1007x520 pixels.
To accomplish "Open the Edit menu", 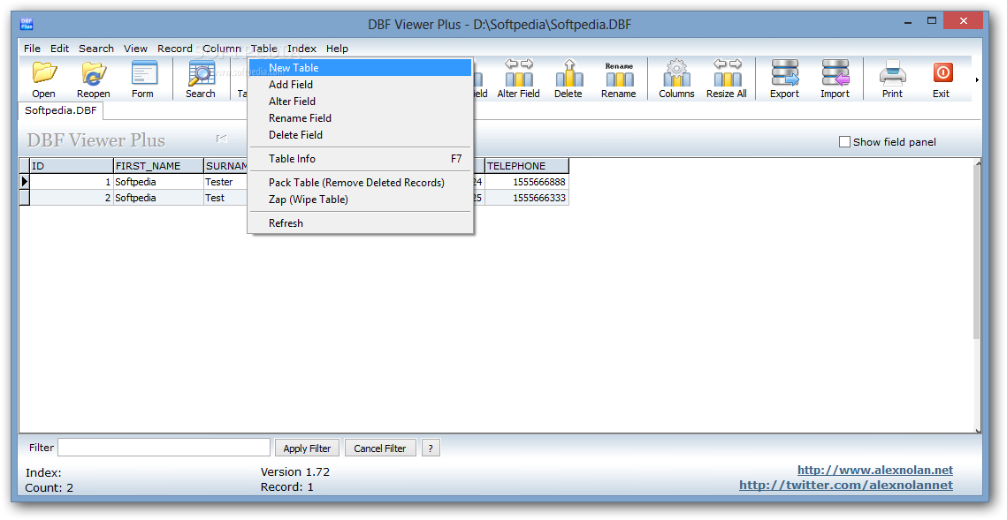I will (x=60, y=48).
